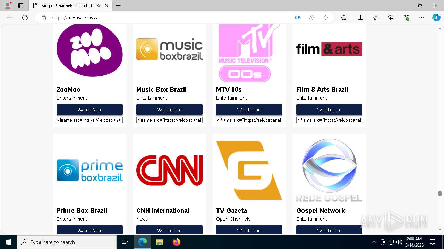
Task: Activate the Read aloud icon
Action: coord(311,18)
